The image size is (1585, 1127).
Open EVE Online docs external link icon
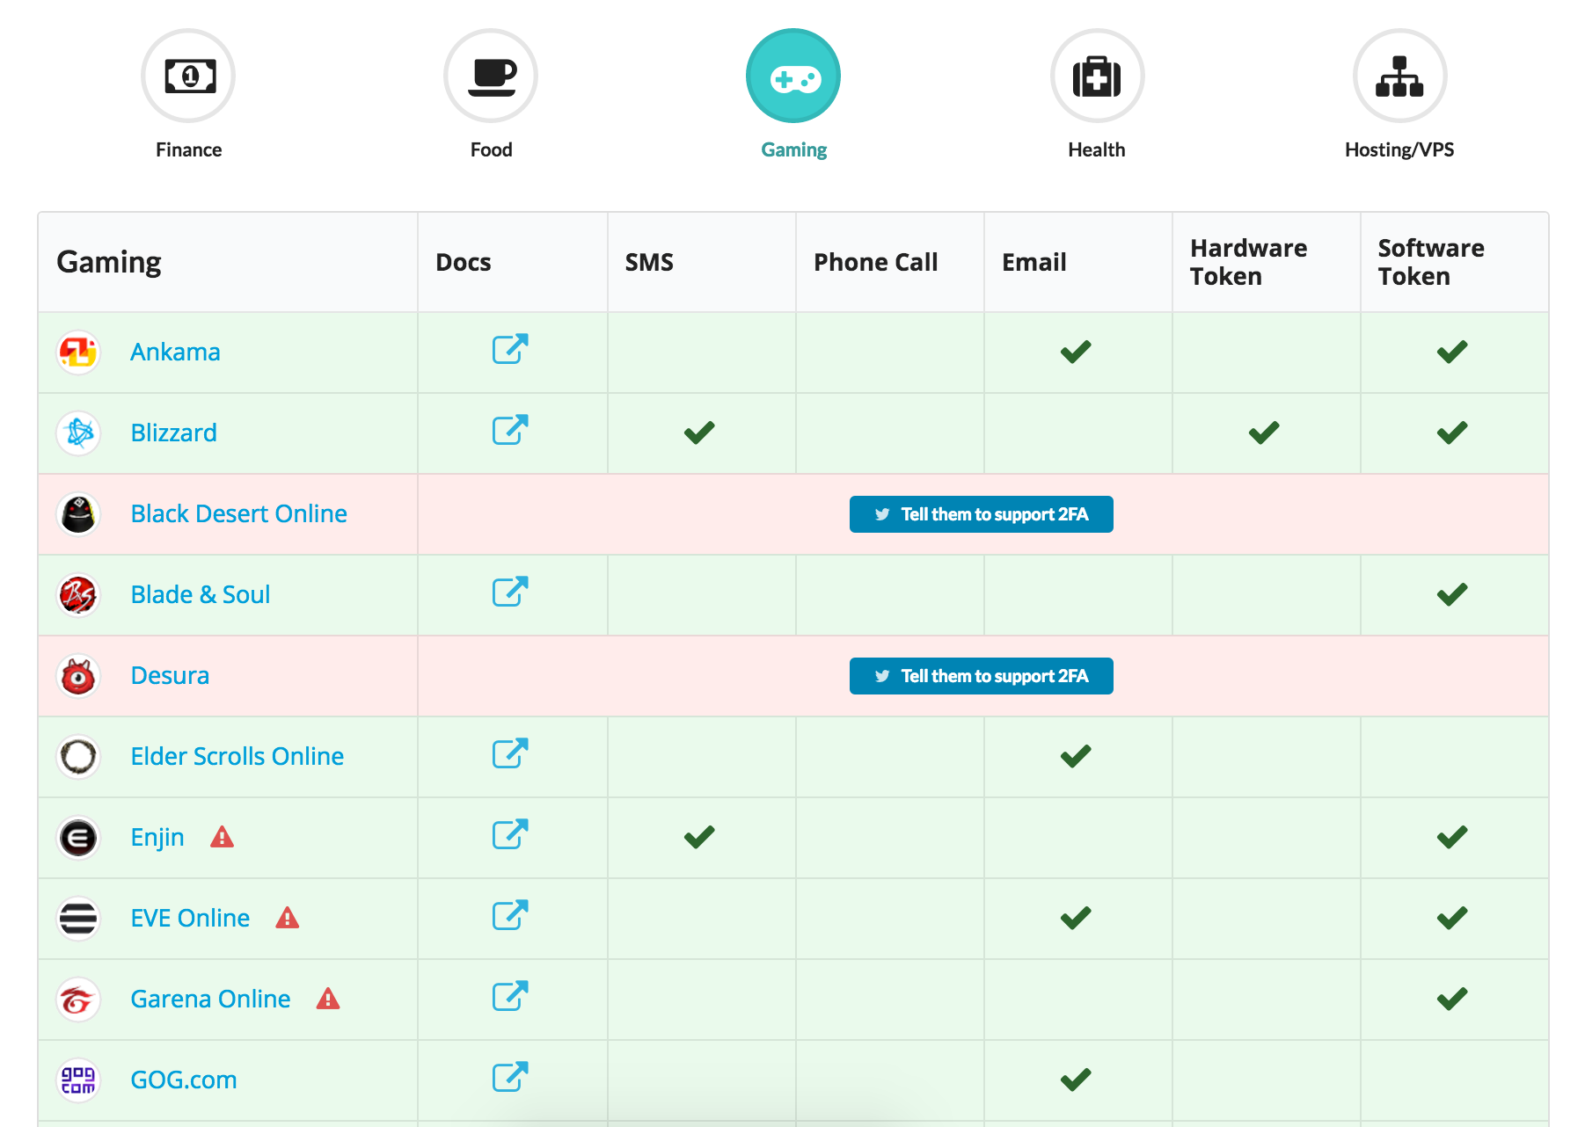pyautogui.click(x=510, y=915)
